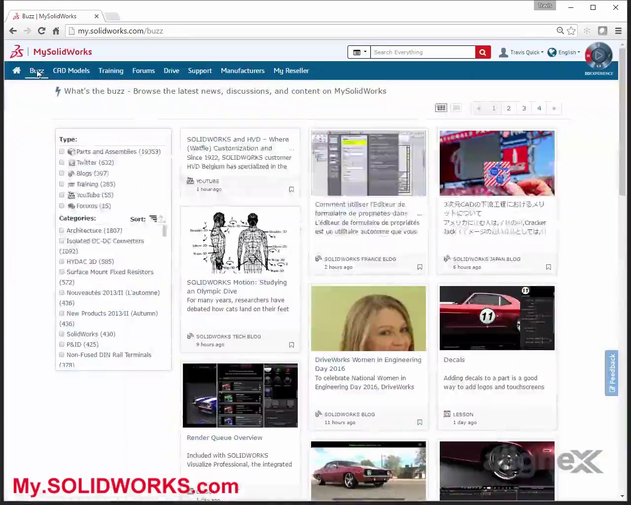Check the Architecture category filter
Screen dimensions: 631x505
62,230
